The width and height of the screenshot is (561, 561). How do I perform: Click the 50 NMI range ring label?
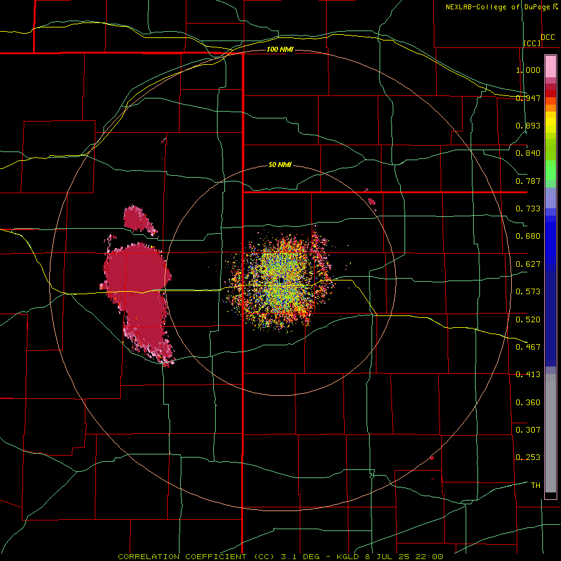coord(280,165)
